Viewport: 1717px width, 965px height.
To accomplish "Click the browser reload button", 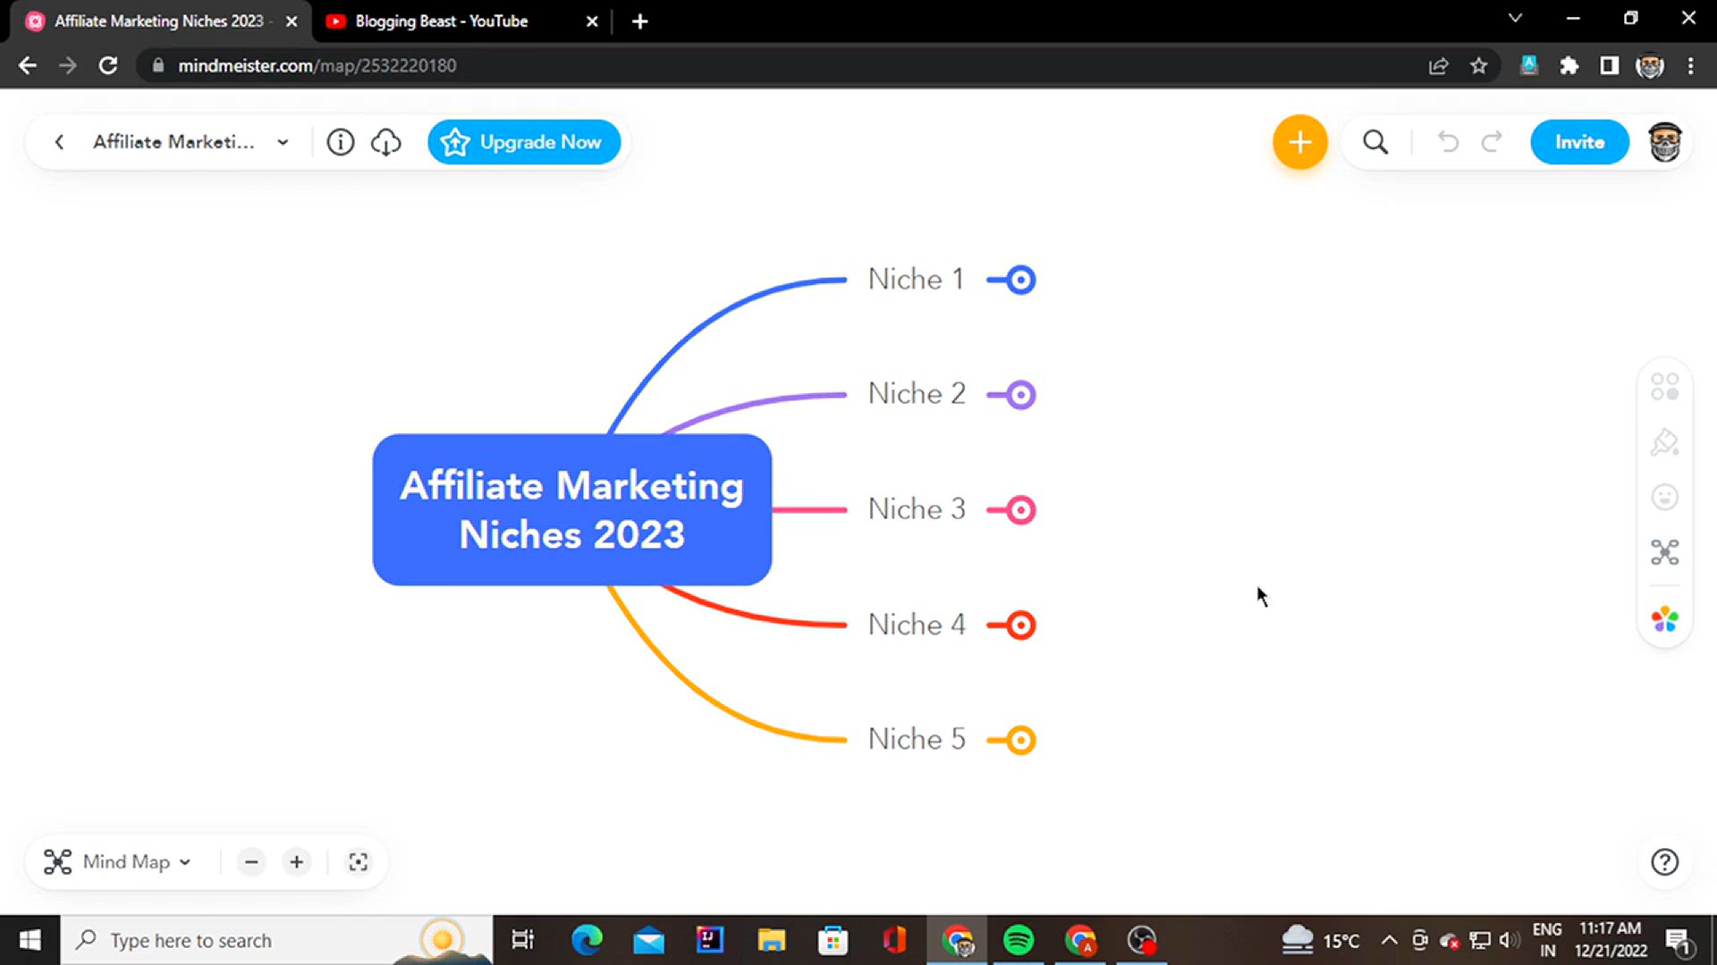I will [x=108, y=65].
